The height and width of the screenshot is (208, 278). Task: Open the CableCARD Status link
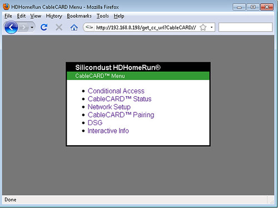coord(120,99)
